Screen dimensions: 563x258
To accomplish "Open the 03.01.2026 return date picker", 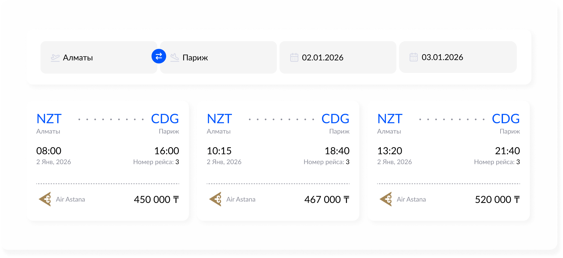I will (x=458, y=57).
